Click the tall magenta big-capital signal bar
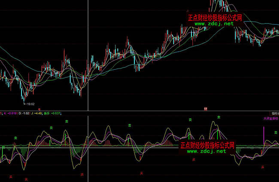Viewport: 279px width, 182px height. tap(264, 136)
